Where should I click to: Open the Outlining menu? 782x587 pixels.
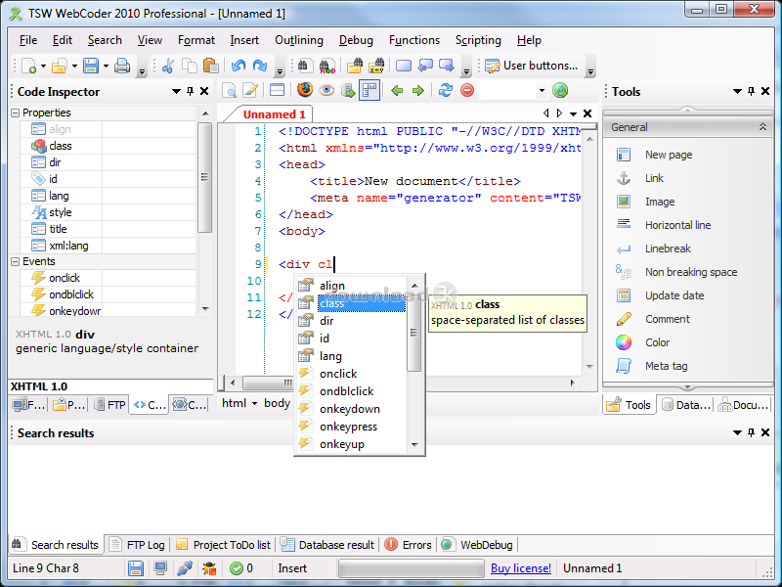pyautogui.click(x=299, y=40)
